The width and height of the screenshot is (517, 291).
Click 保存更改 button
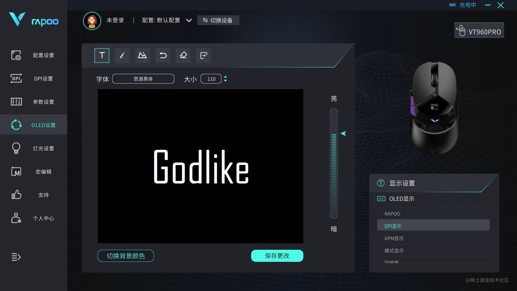pyautogui.click(x=277, y=256)
